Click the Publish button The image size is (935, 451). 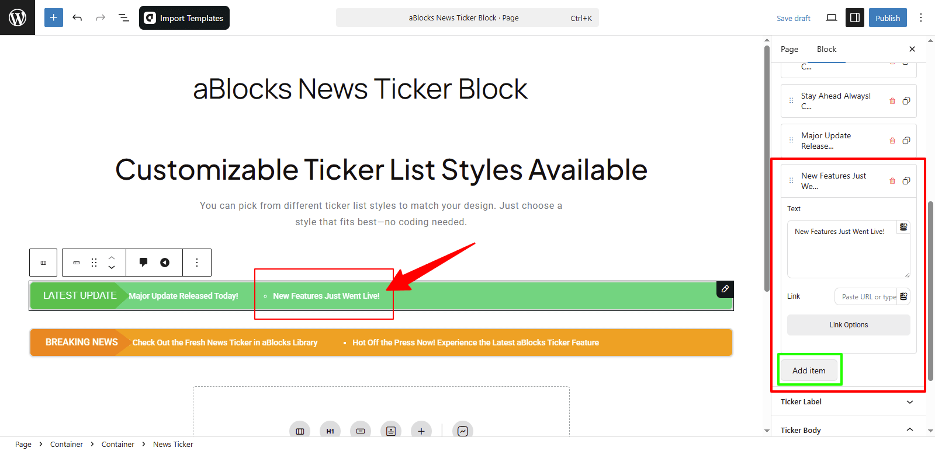click(888, 18)
